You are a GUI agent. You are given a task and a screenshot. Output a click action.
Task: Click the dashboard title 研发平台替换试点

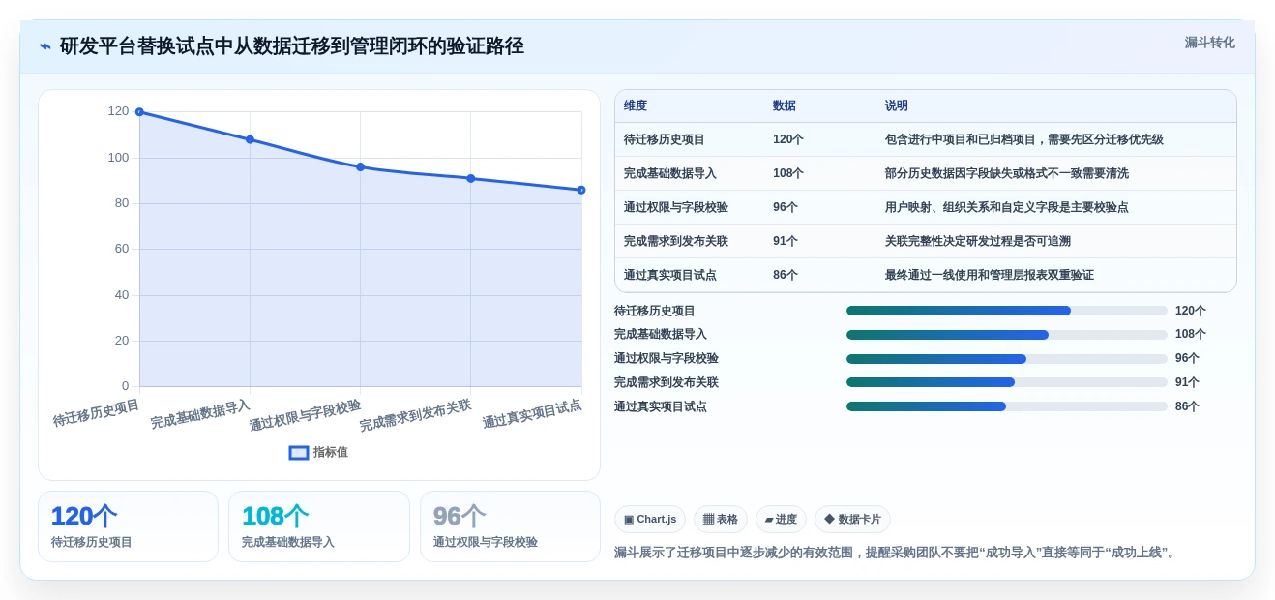tap(292, 46)
